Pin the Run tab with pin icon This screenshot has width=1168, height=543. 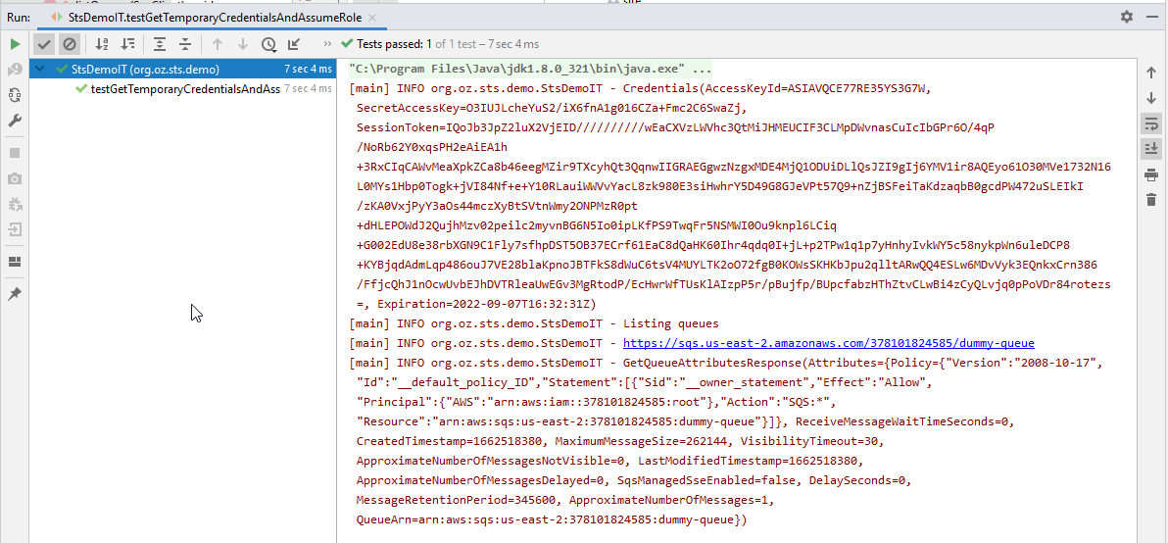click(x=14, y=294)
